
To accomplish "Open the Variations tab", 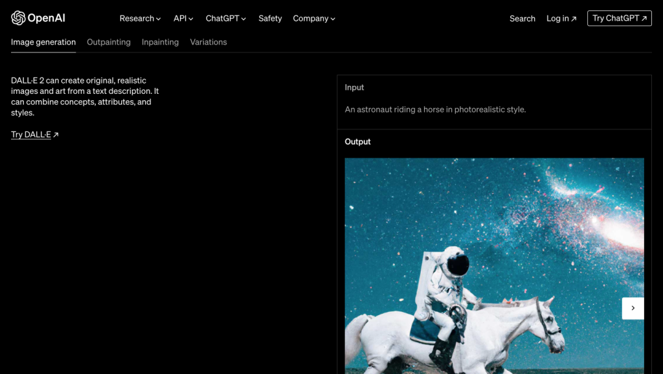I will pyautogui.click(x=208, y=41).
